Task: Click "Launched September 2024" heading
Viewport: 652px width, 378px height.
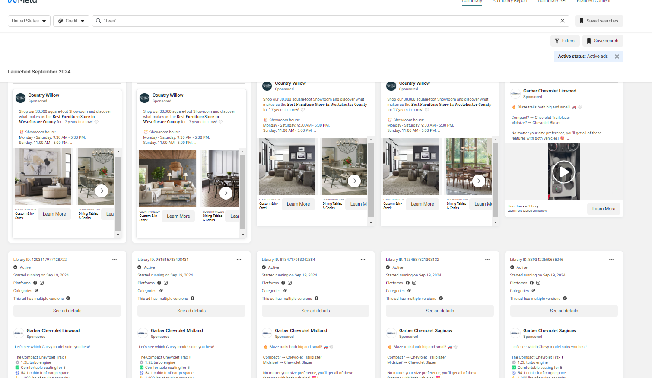Action: coord(39,72)
